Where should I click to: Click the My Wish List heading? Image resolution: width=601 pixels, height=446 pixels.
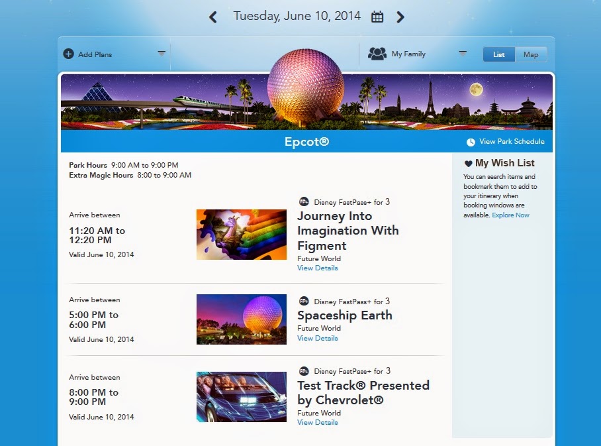click(x=505, y=163)
